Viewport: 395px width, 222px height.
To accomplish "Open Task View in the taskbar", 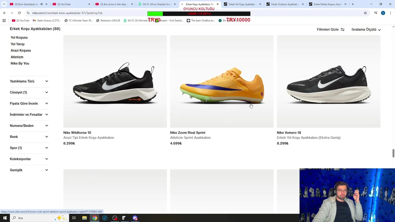I will (74, 218).
